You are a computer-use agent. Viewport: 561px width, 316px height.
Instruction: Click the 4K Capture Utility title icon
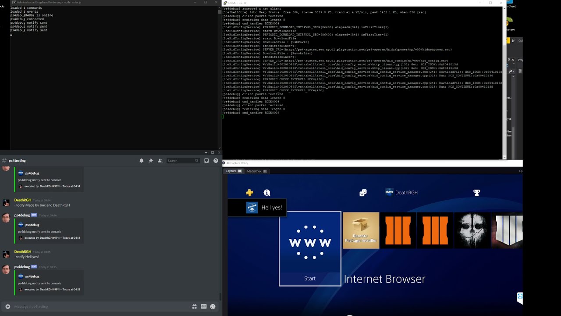(x=224, y=163)
